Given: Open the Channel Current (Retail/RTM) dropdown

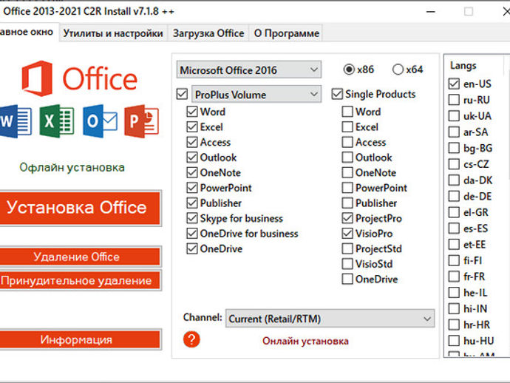Looking at the screenshot, I should 330,319.
